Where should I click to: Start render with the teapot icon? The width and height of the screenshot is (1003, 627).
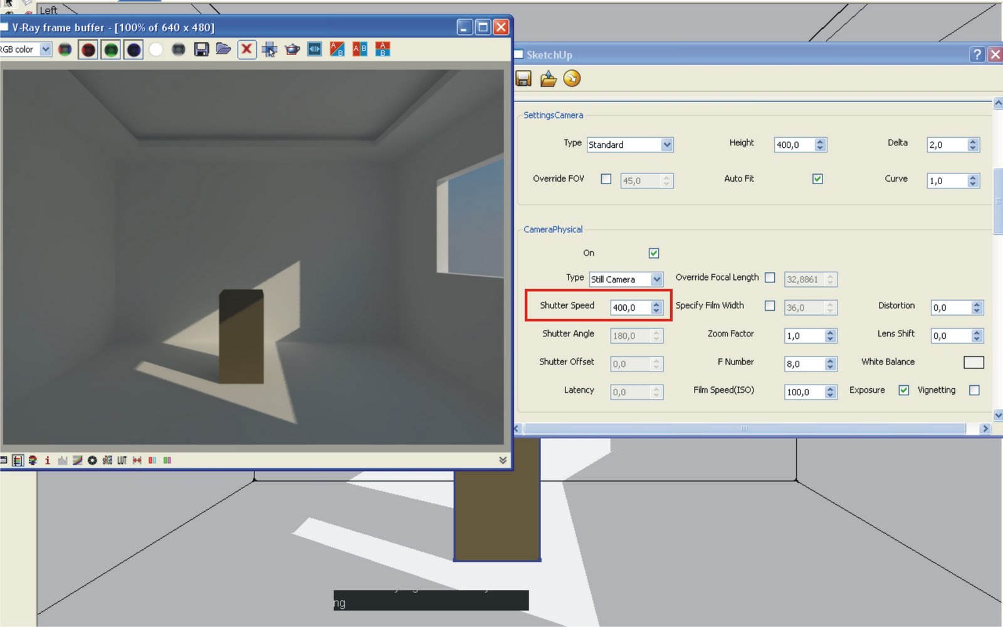pos(292,49)
